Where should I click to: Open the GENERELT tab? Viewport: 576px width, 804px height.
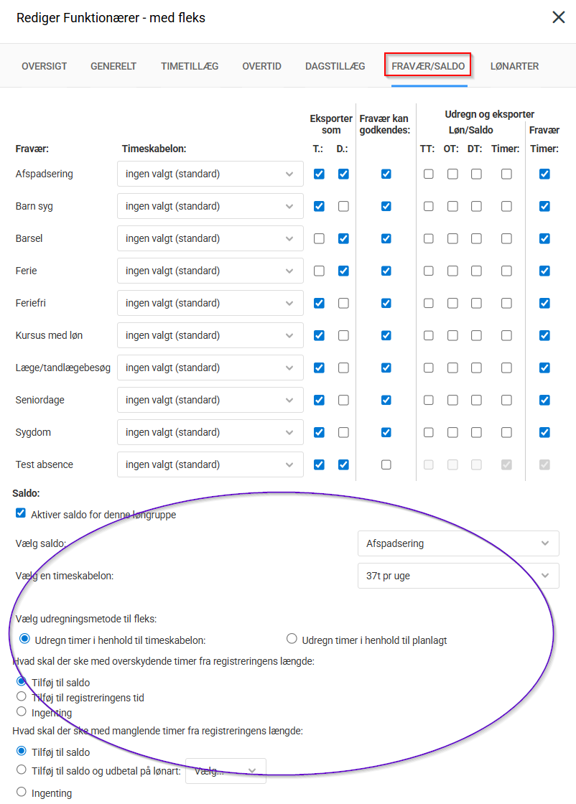pos(113,66)
